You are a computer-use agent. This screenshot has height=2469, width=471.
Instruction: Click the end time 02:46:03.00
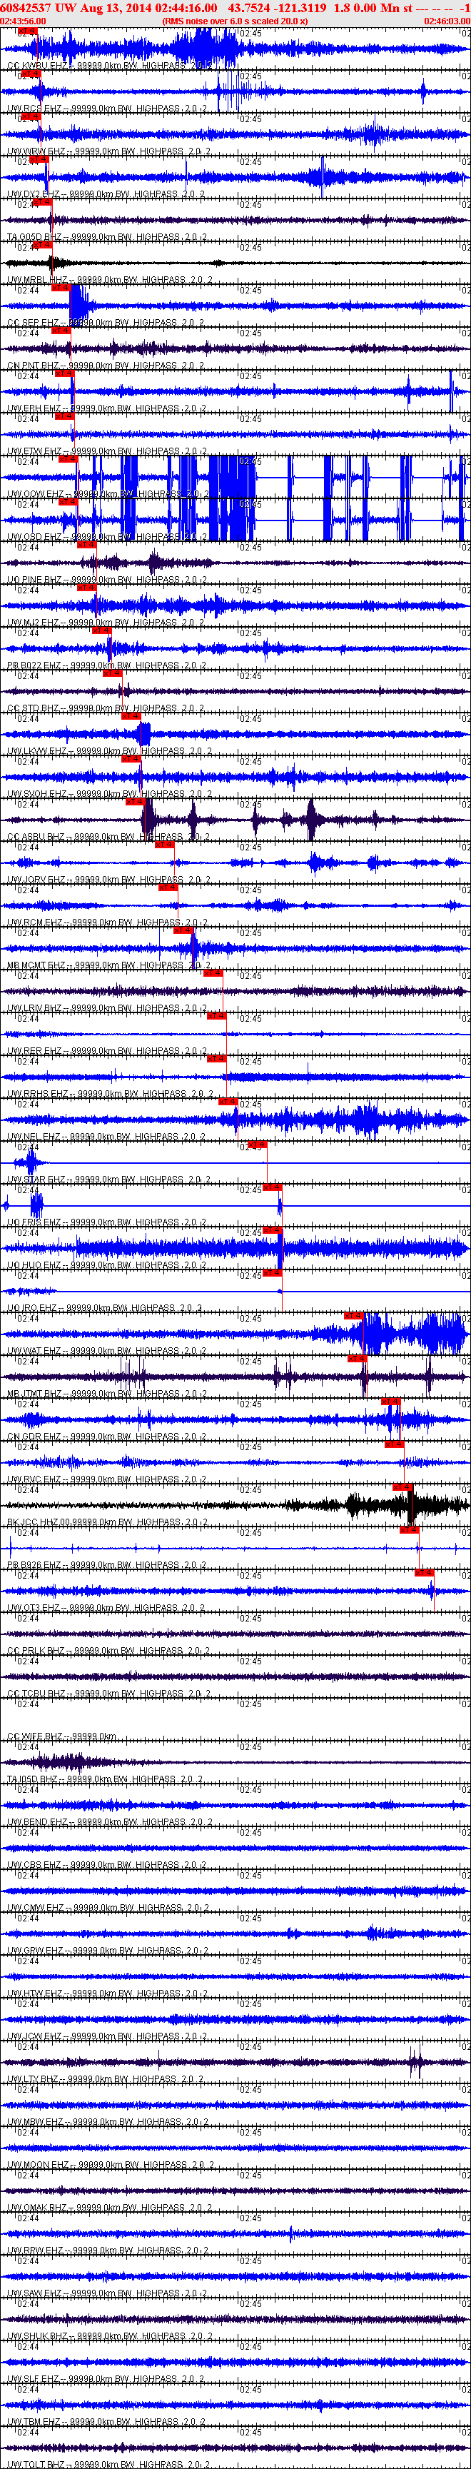[x=447, y=21]
